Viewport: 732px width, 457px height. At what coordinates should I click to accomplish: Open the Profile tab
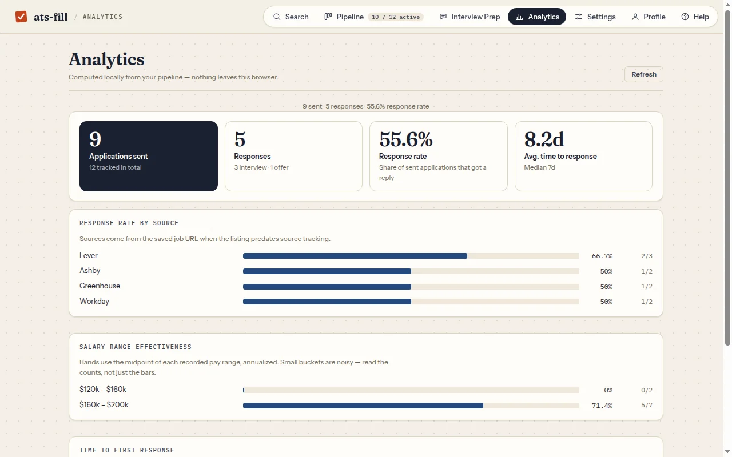click(x=649, y=17)
